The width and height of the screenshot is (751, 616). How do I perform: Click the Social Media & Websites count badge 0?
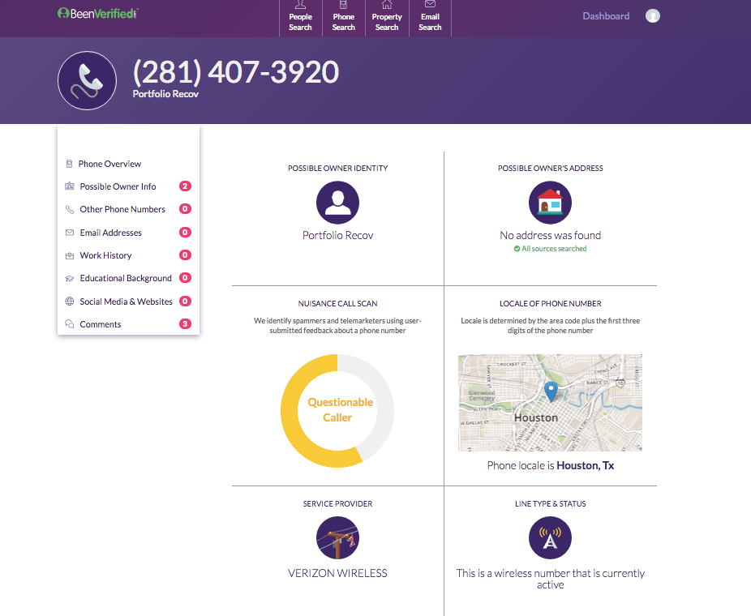tap(186, 301)
